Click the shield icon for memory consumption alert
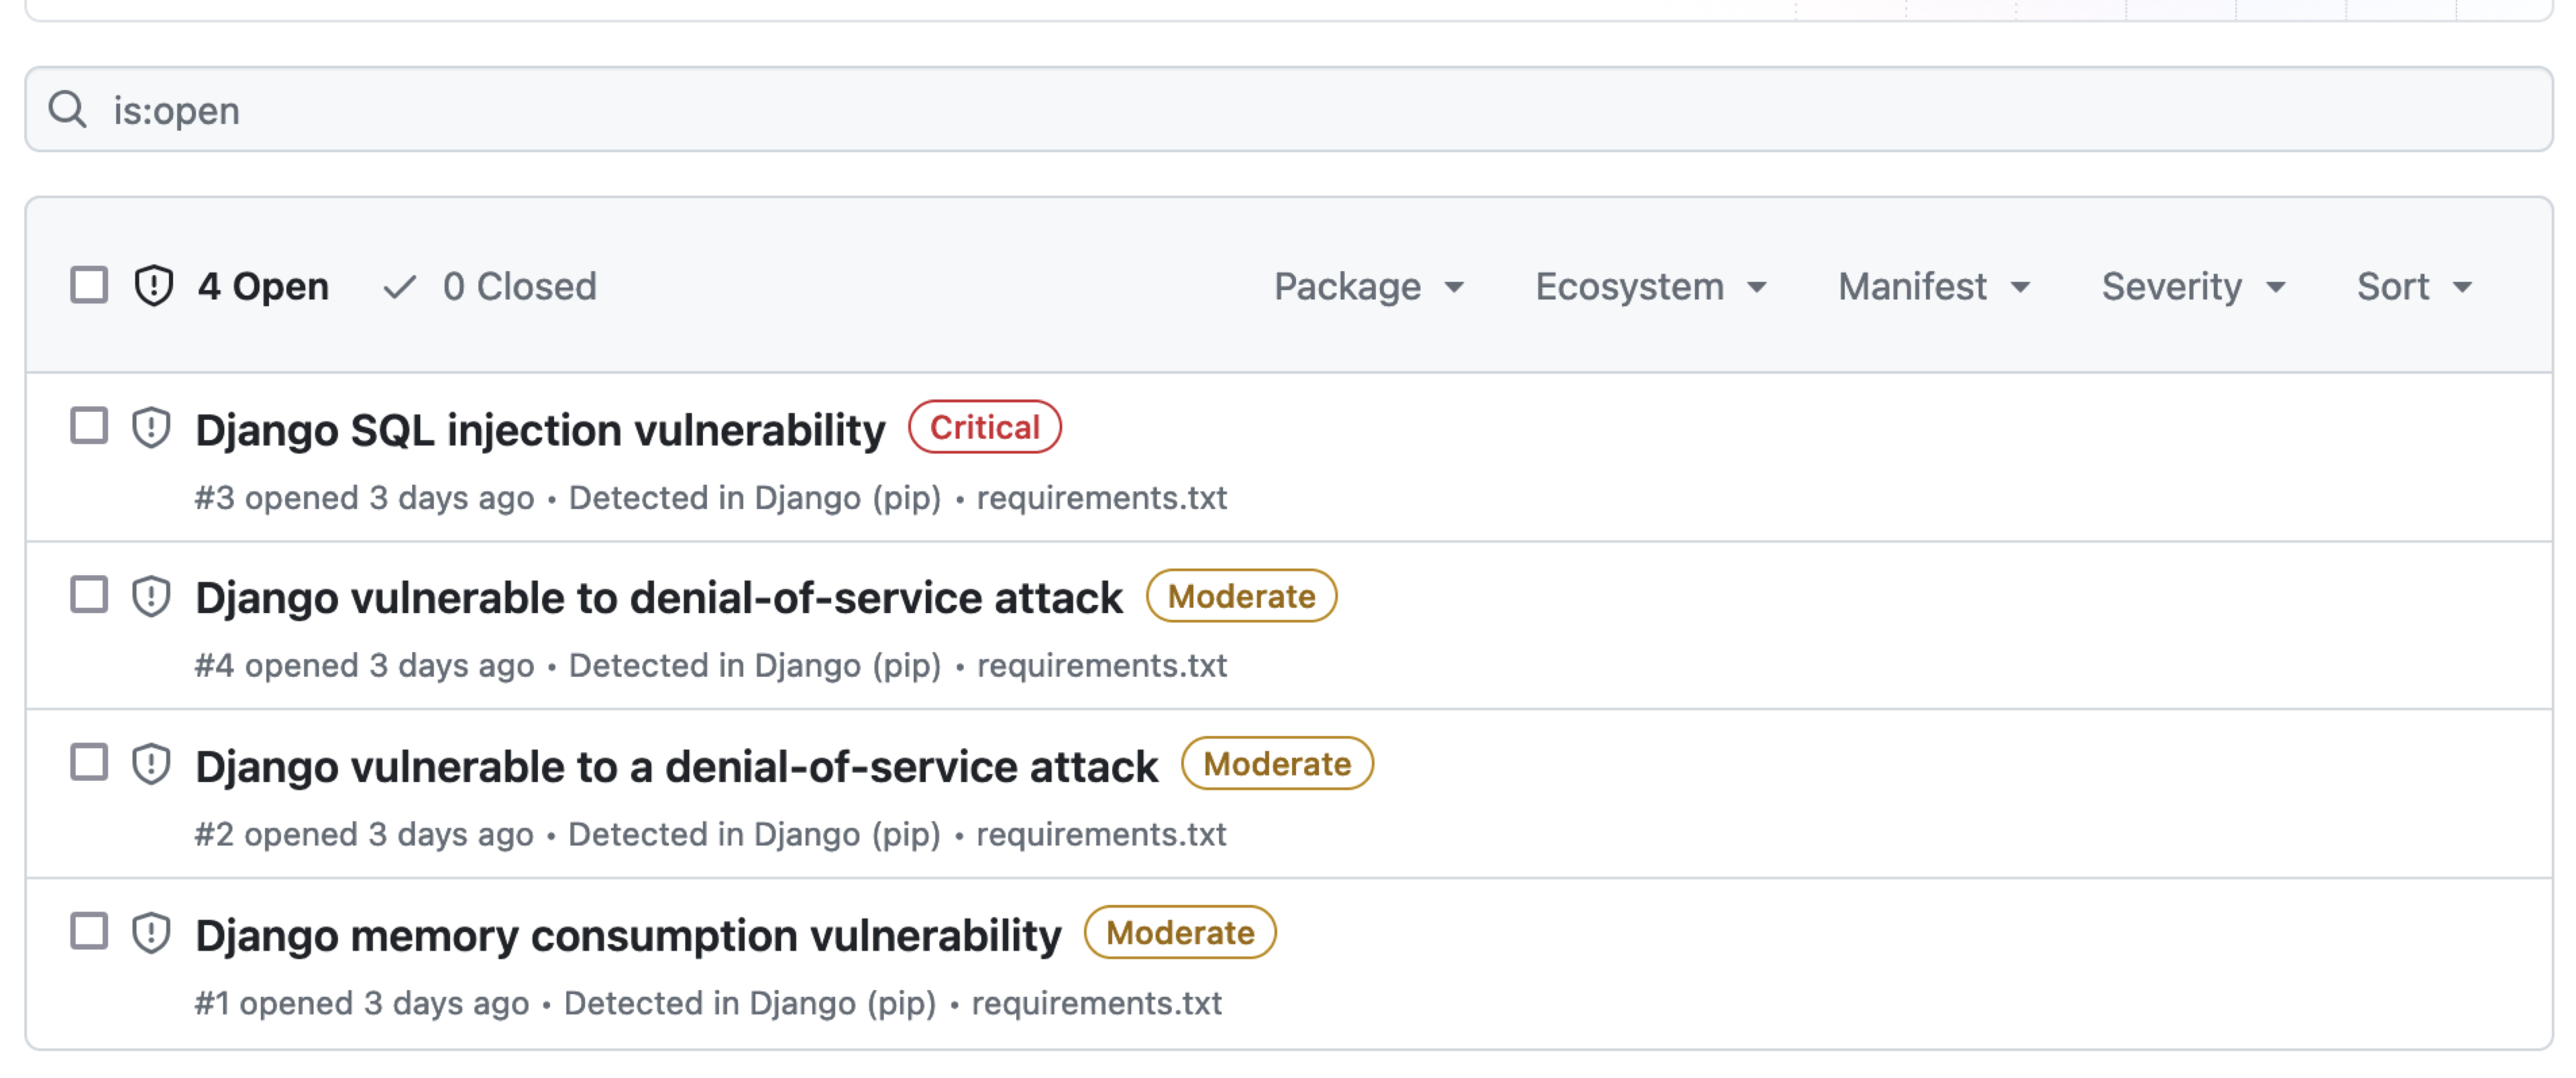This screenshot has height=1078, width=2576. pos(151,933)
